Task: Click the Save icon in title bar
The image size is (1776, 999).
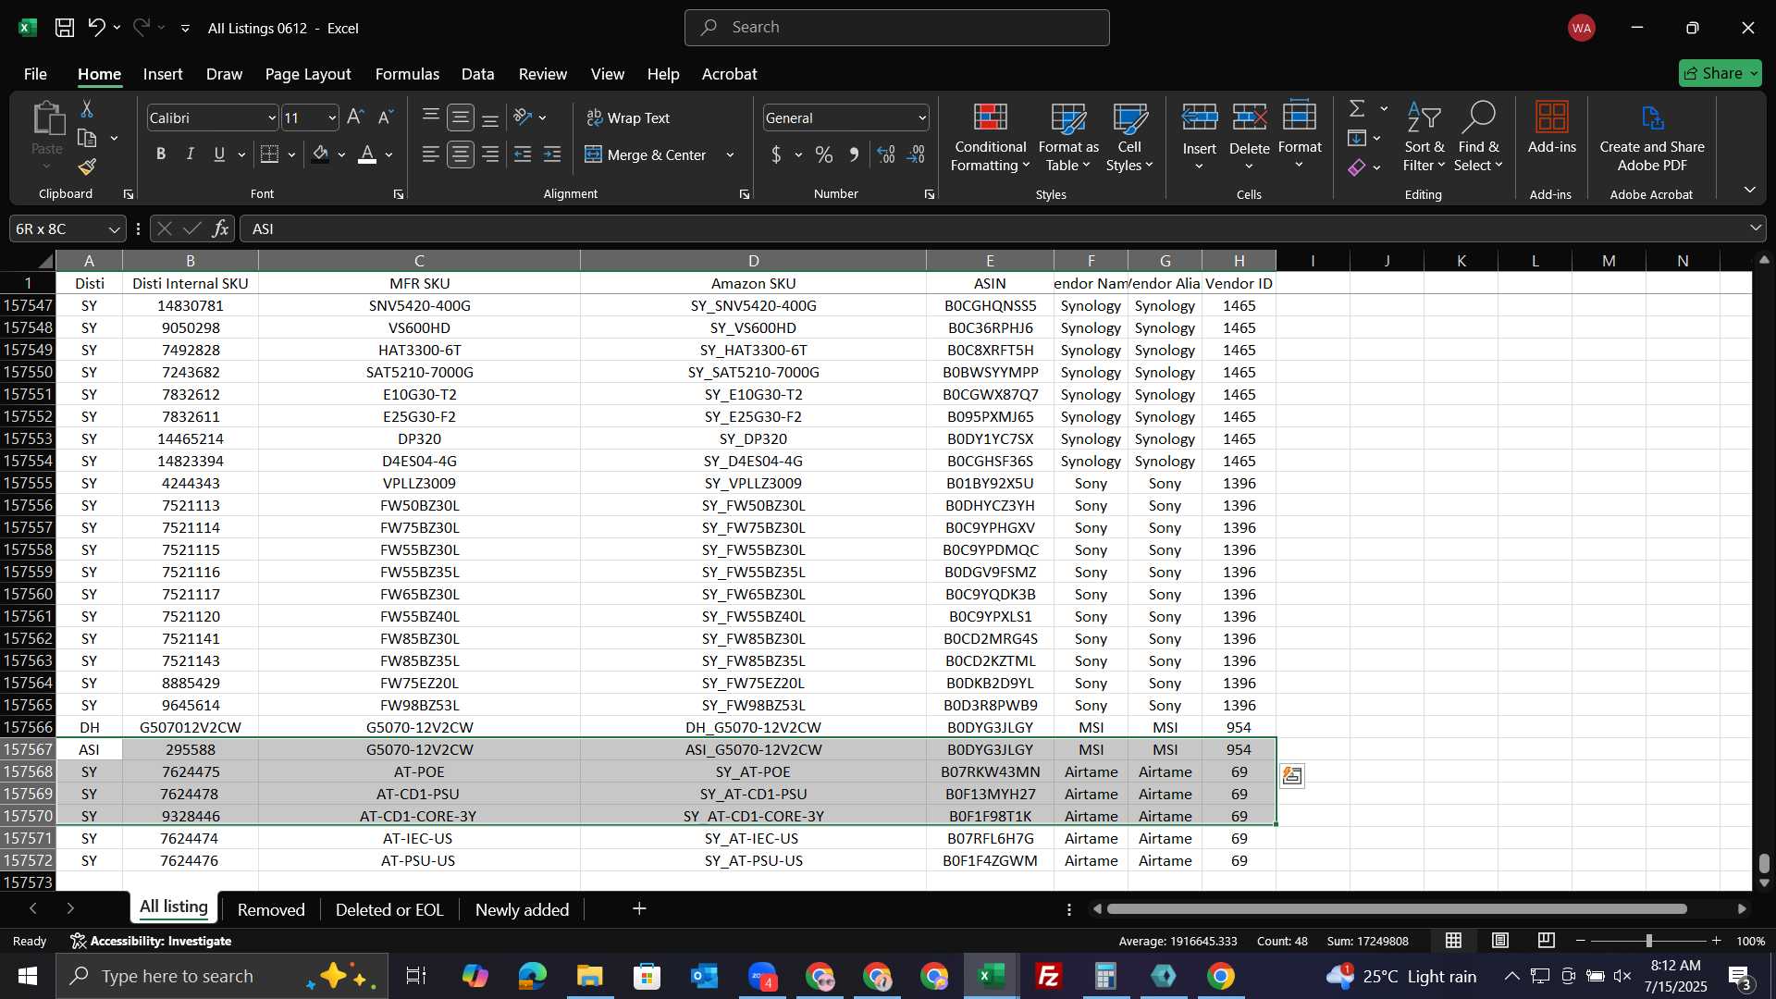Action: pyautogui.click(x=65, y=28)
